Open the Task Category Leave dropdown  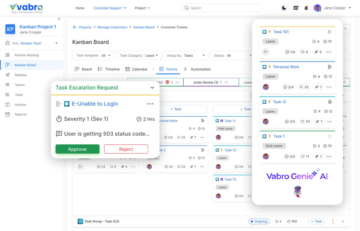tap(139, 56)
